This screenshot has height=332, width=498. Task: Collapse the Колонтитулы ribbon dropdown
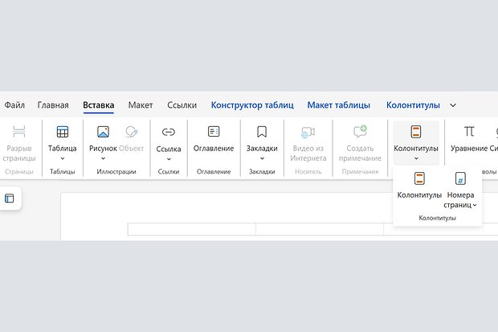coord(415,158)
